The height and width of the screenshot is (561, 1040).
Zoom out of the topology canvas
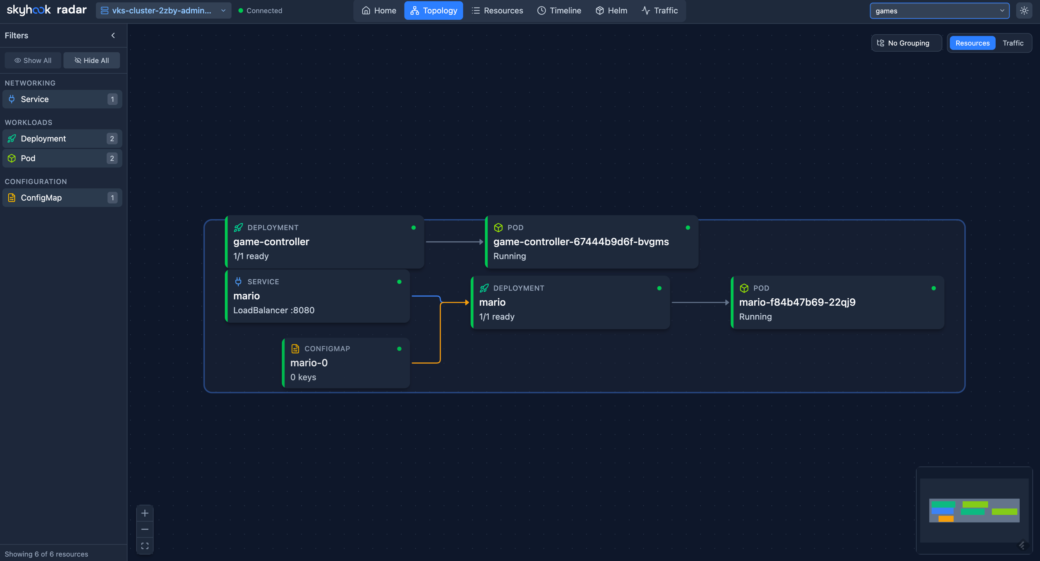coord(145,530)
